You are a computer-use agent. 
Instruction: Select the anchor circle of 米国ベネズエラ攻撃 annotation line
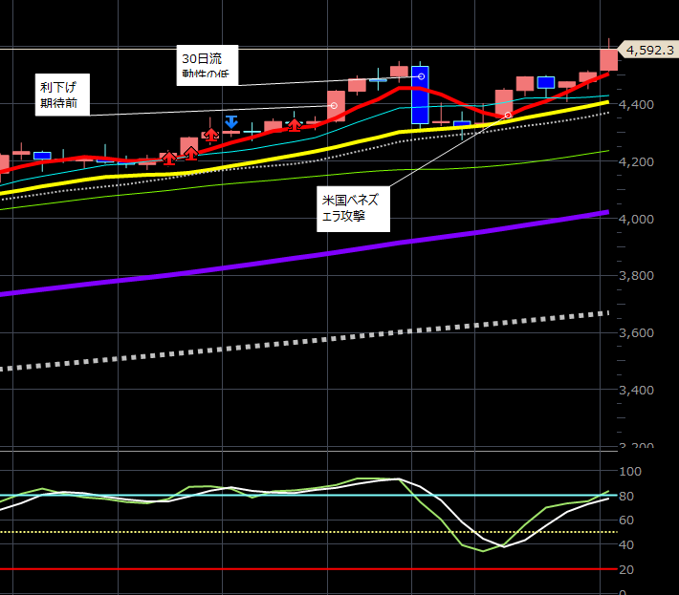pos(508,116)
